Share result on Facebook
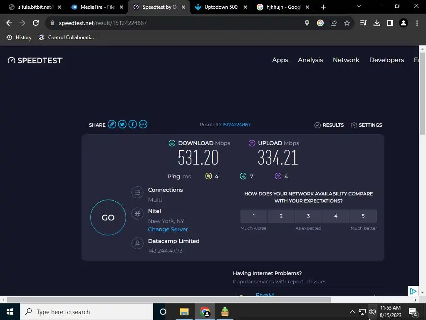The height and width of the screenshot is (320, 426). click(133, 124)
